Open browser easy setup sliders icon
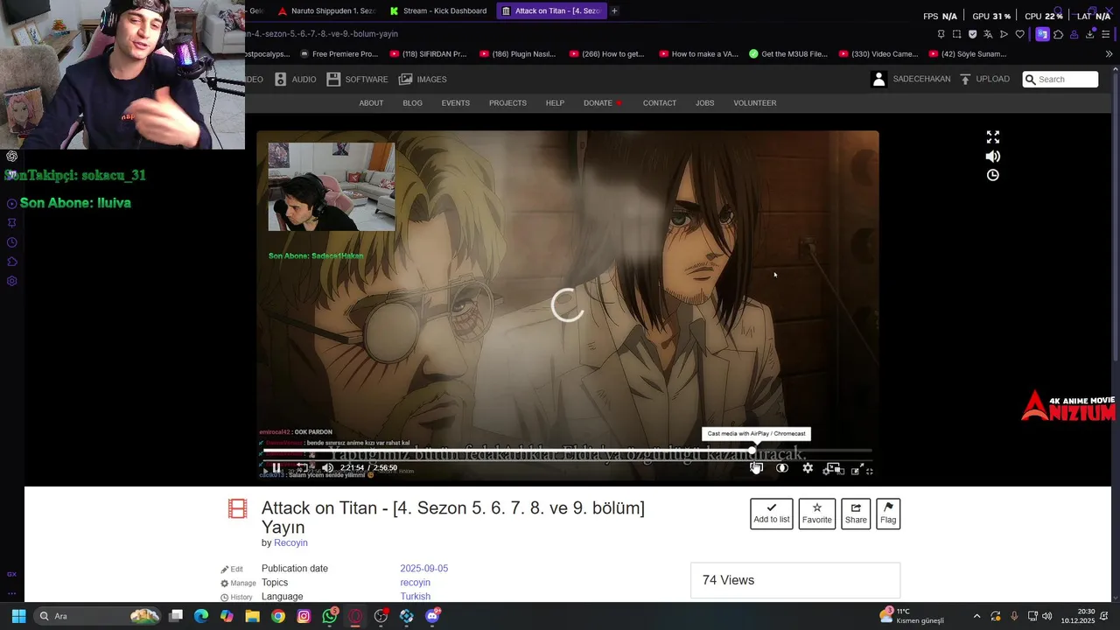The image size is (1120, 630). [1105, 34]
